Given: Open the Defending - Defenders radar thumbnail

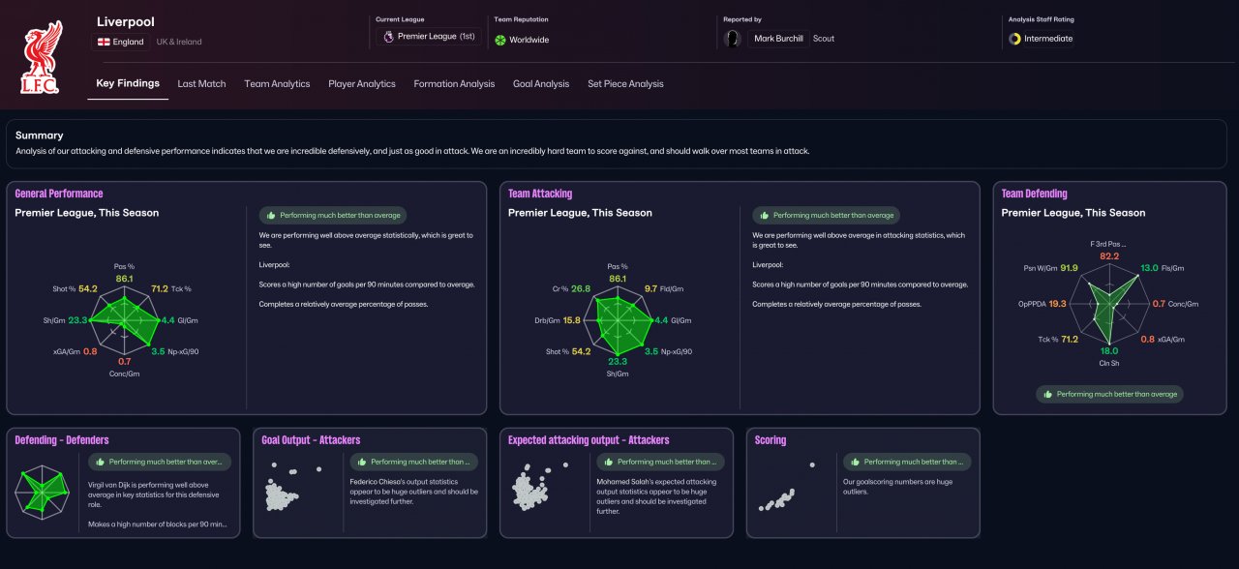Looking at the screenshot, I should tap(43, 492).
